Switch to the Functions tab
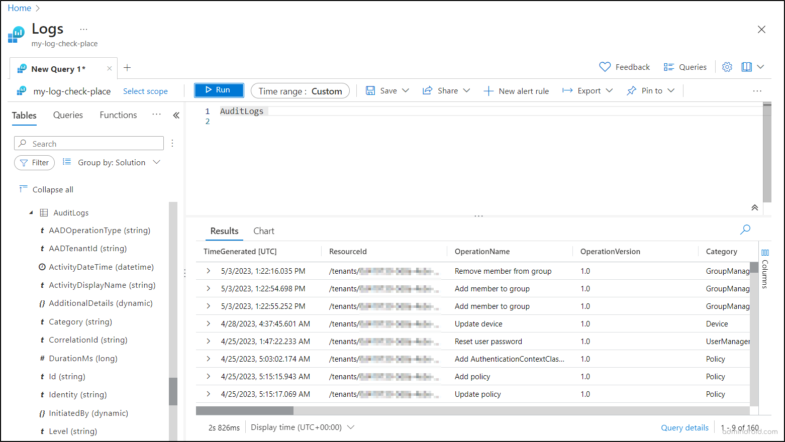Viewport: 785px width, 442px height. [118, 115]
